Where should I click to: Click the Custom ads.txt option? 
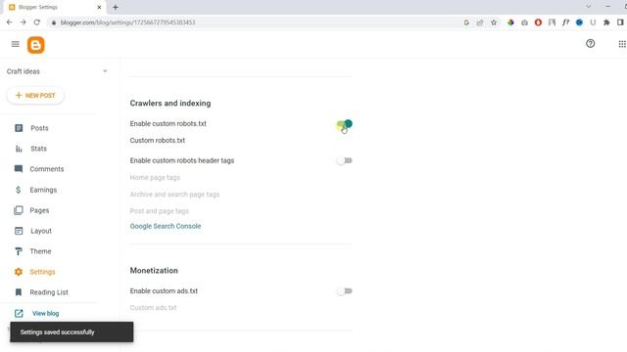(153, 308)
